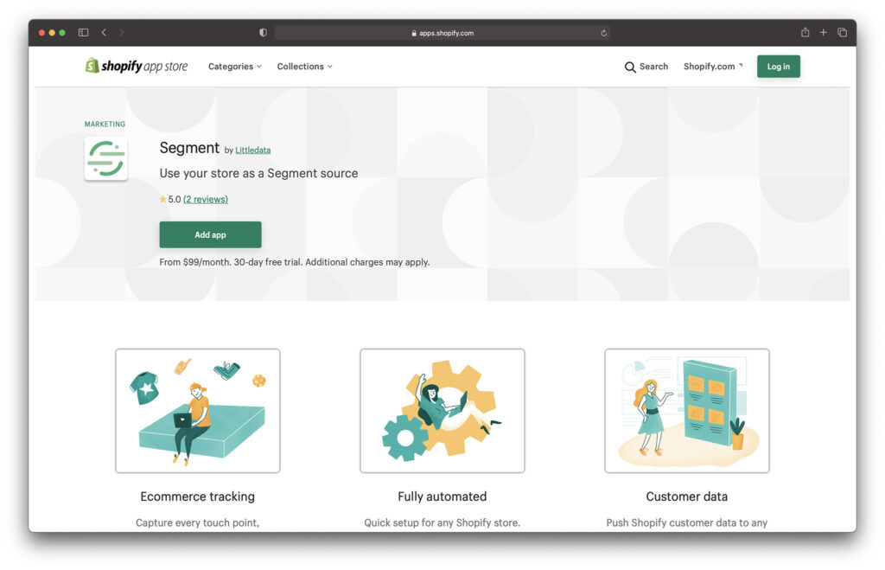View the 2 reviews for Segment

205,199
